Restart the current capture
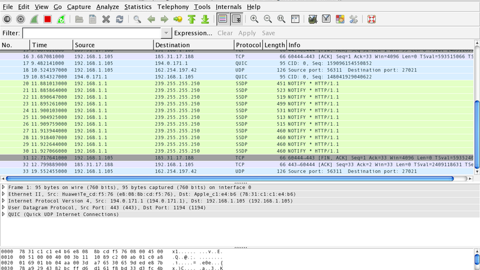The image size is (480, 270). tap(61, 19)
